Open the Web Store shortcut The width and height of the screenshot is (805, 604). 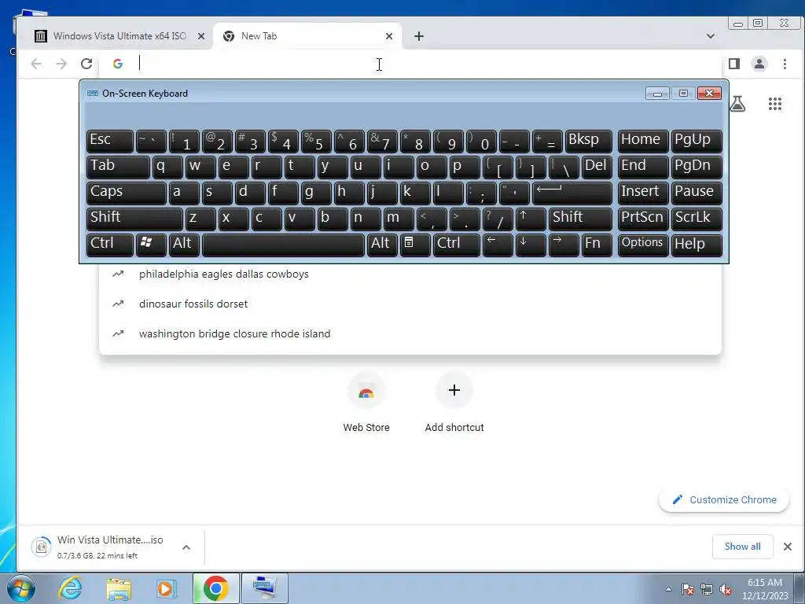tap(366, 403)
